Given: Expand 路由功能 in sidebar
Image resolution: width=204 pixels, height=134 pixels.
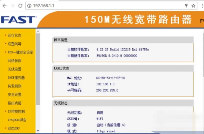Looking at the screenshot, I should tap(14, 103).
